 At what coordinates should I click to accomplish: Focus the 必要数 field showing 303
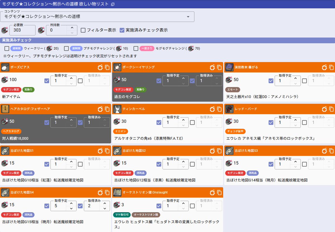23,30
